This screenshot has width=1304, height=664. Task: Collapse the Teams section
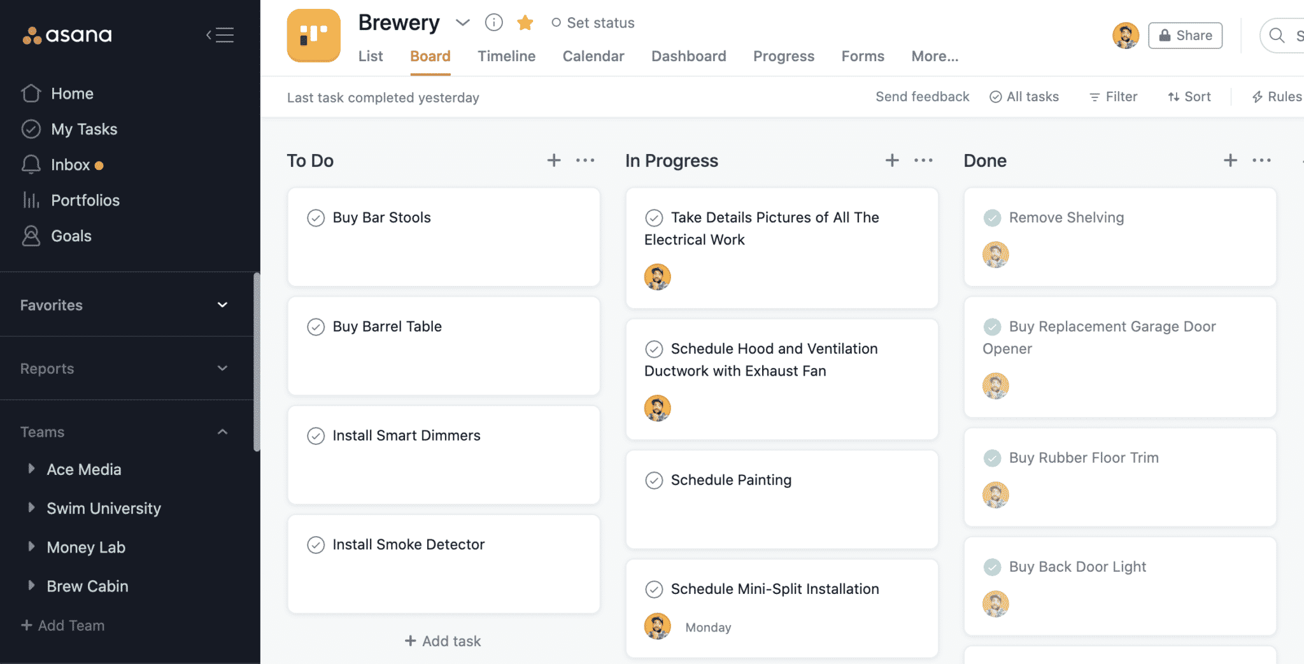coord(222,431)
